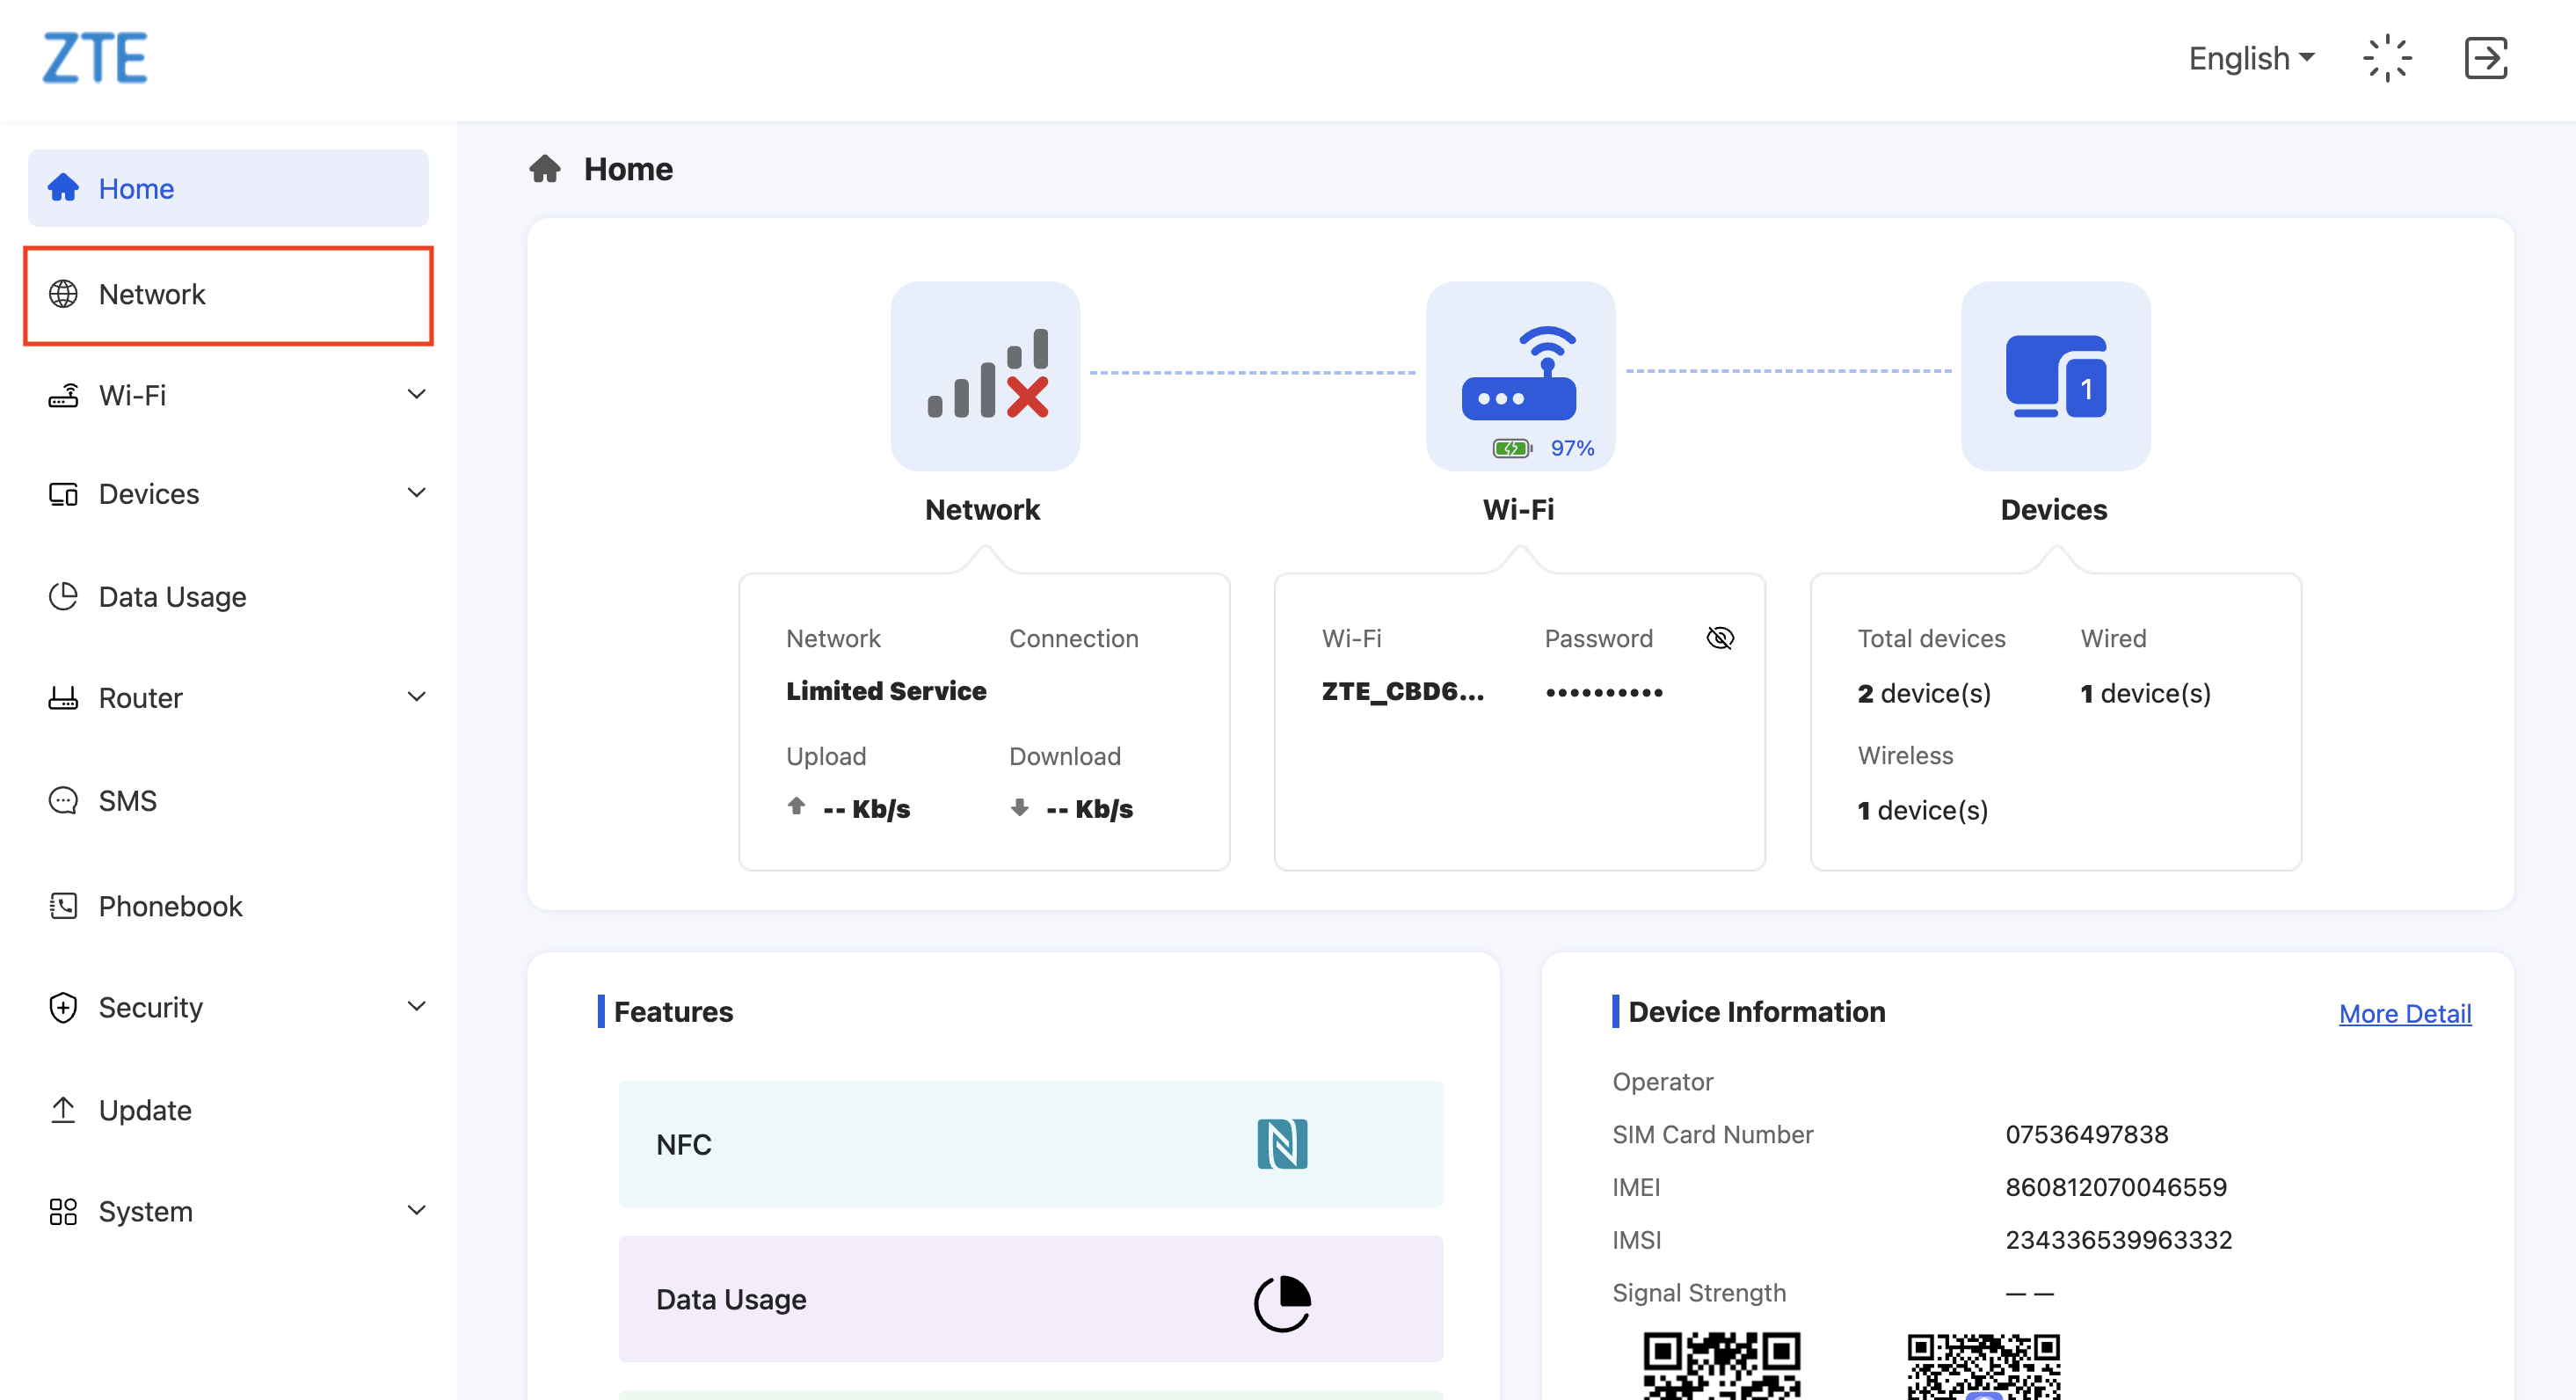Viewport: 2576px width, 1400px height.
Task: Click the Devices label under devices icon
Action: point(2054,510)
